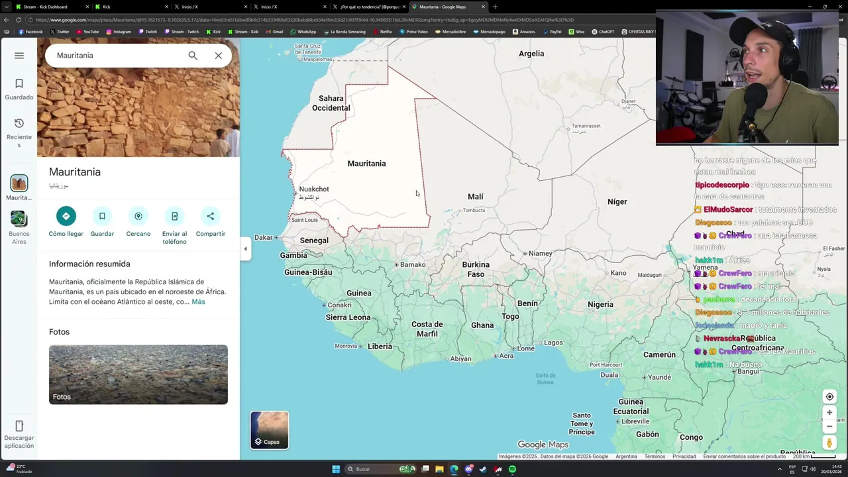Open Spotify from the taskbar

click(512, 469)
